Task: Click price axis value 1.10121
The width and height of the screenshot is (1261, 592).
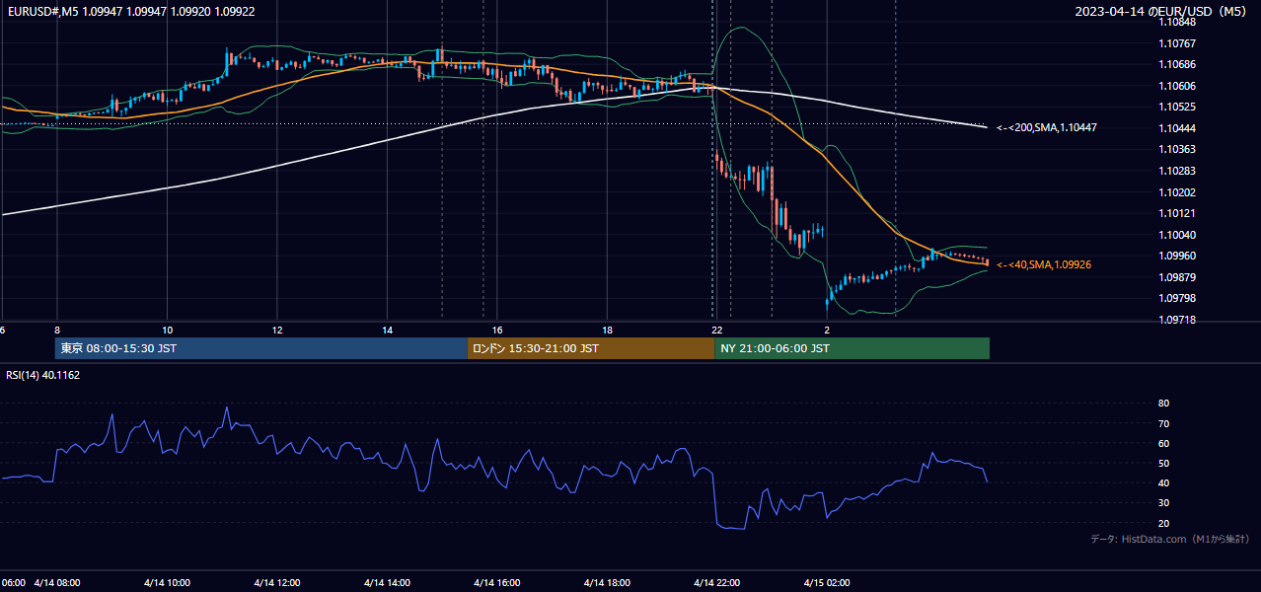Action: (x=1176, y=213)
